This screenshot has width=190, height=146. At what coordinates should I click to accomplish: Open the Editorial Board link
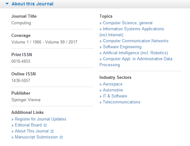coord(28,125)
